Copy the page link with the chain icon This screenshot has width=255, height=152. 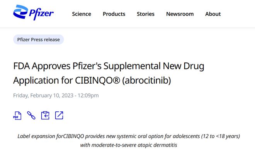click(31, 115)
